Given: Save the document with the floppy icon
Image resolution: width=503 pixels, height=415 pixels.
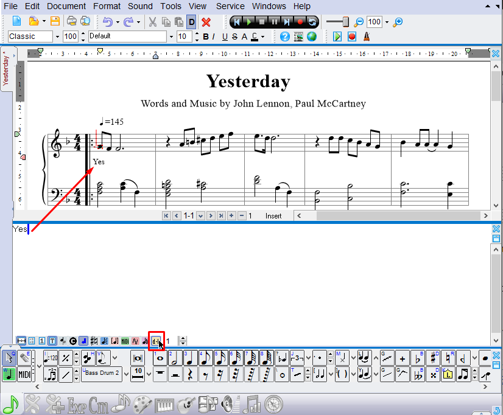Looking at the screenshot, I should pyautogui.click(x=55, y=22).
